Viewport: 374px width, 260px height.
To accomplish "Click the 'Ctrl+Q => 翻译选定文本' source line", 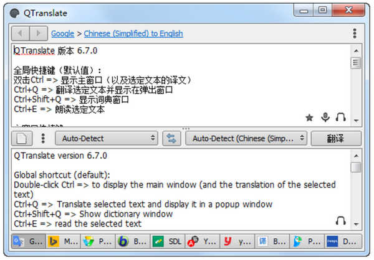I will pos(93,90).
